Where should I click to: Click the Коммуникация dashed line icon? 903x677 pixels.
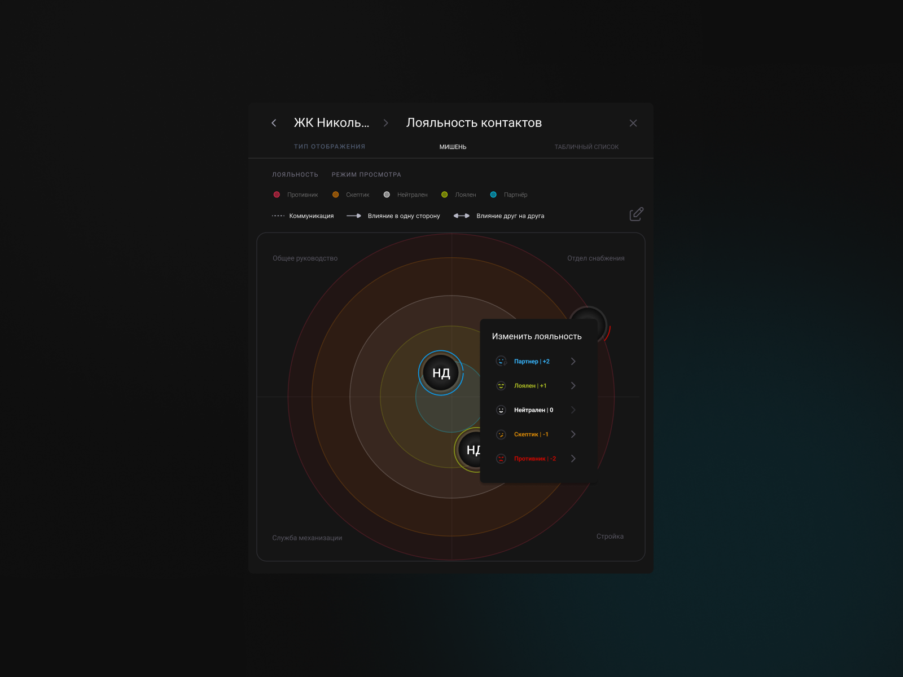click(278, 216)
